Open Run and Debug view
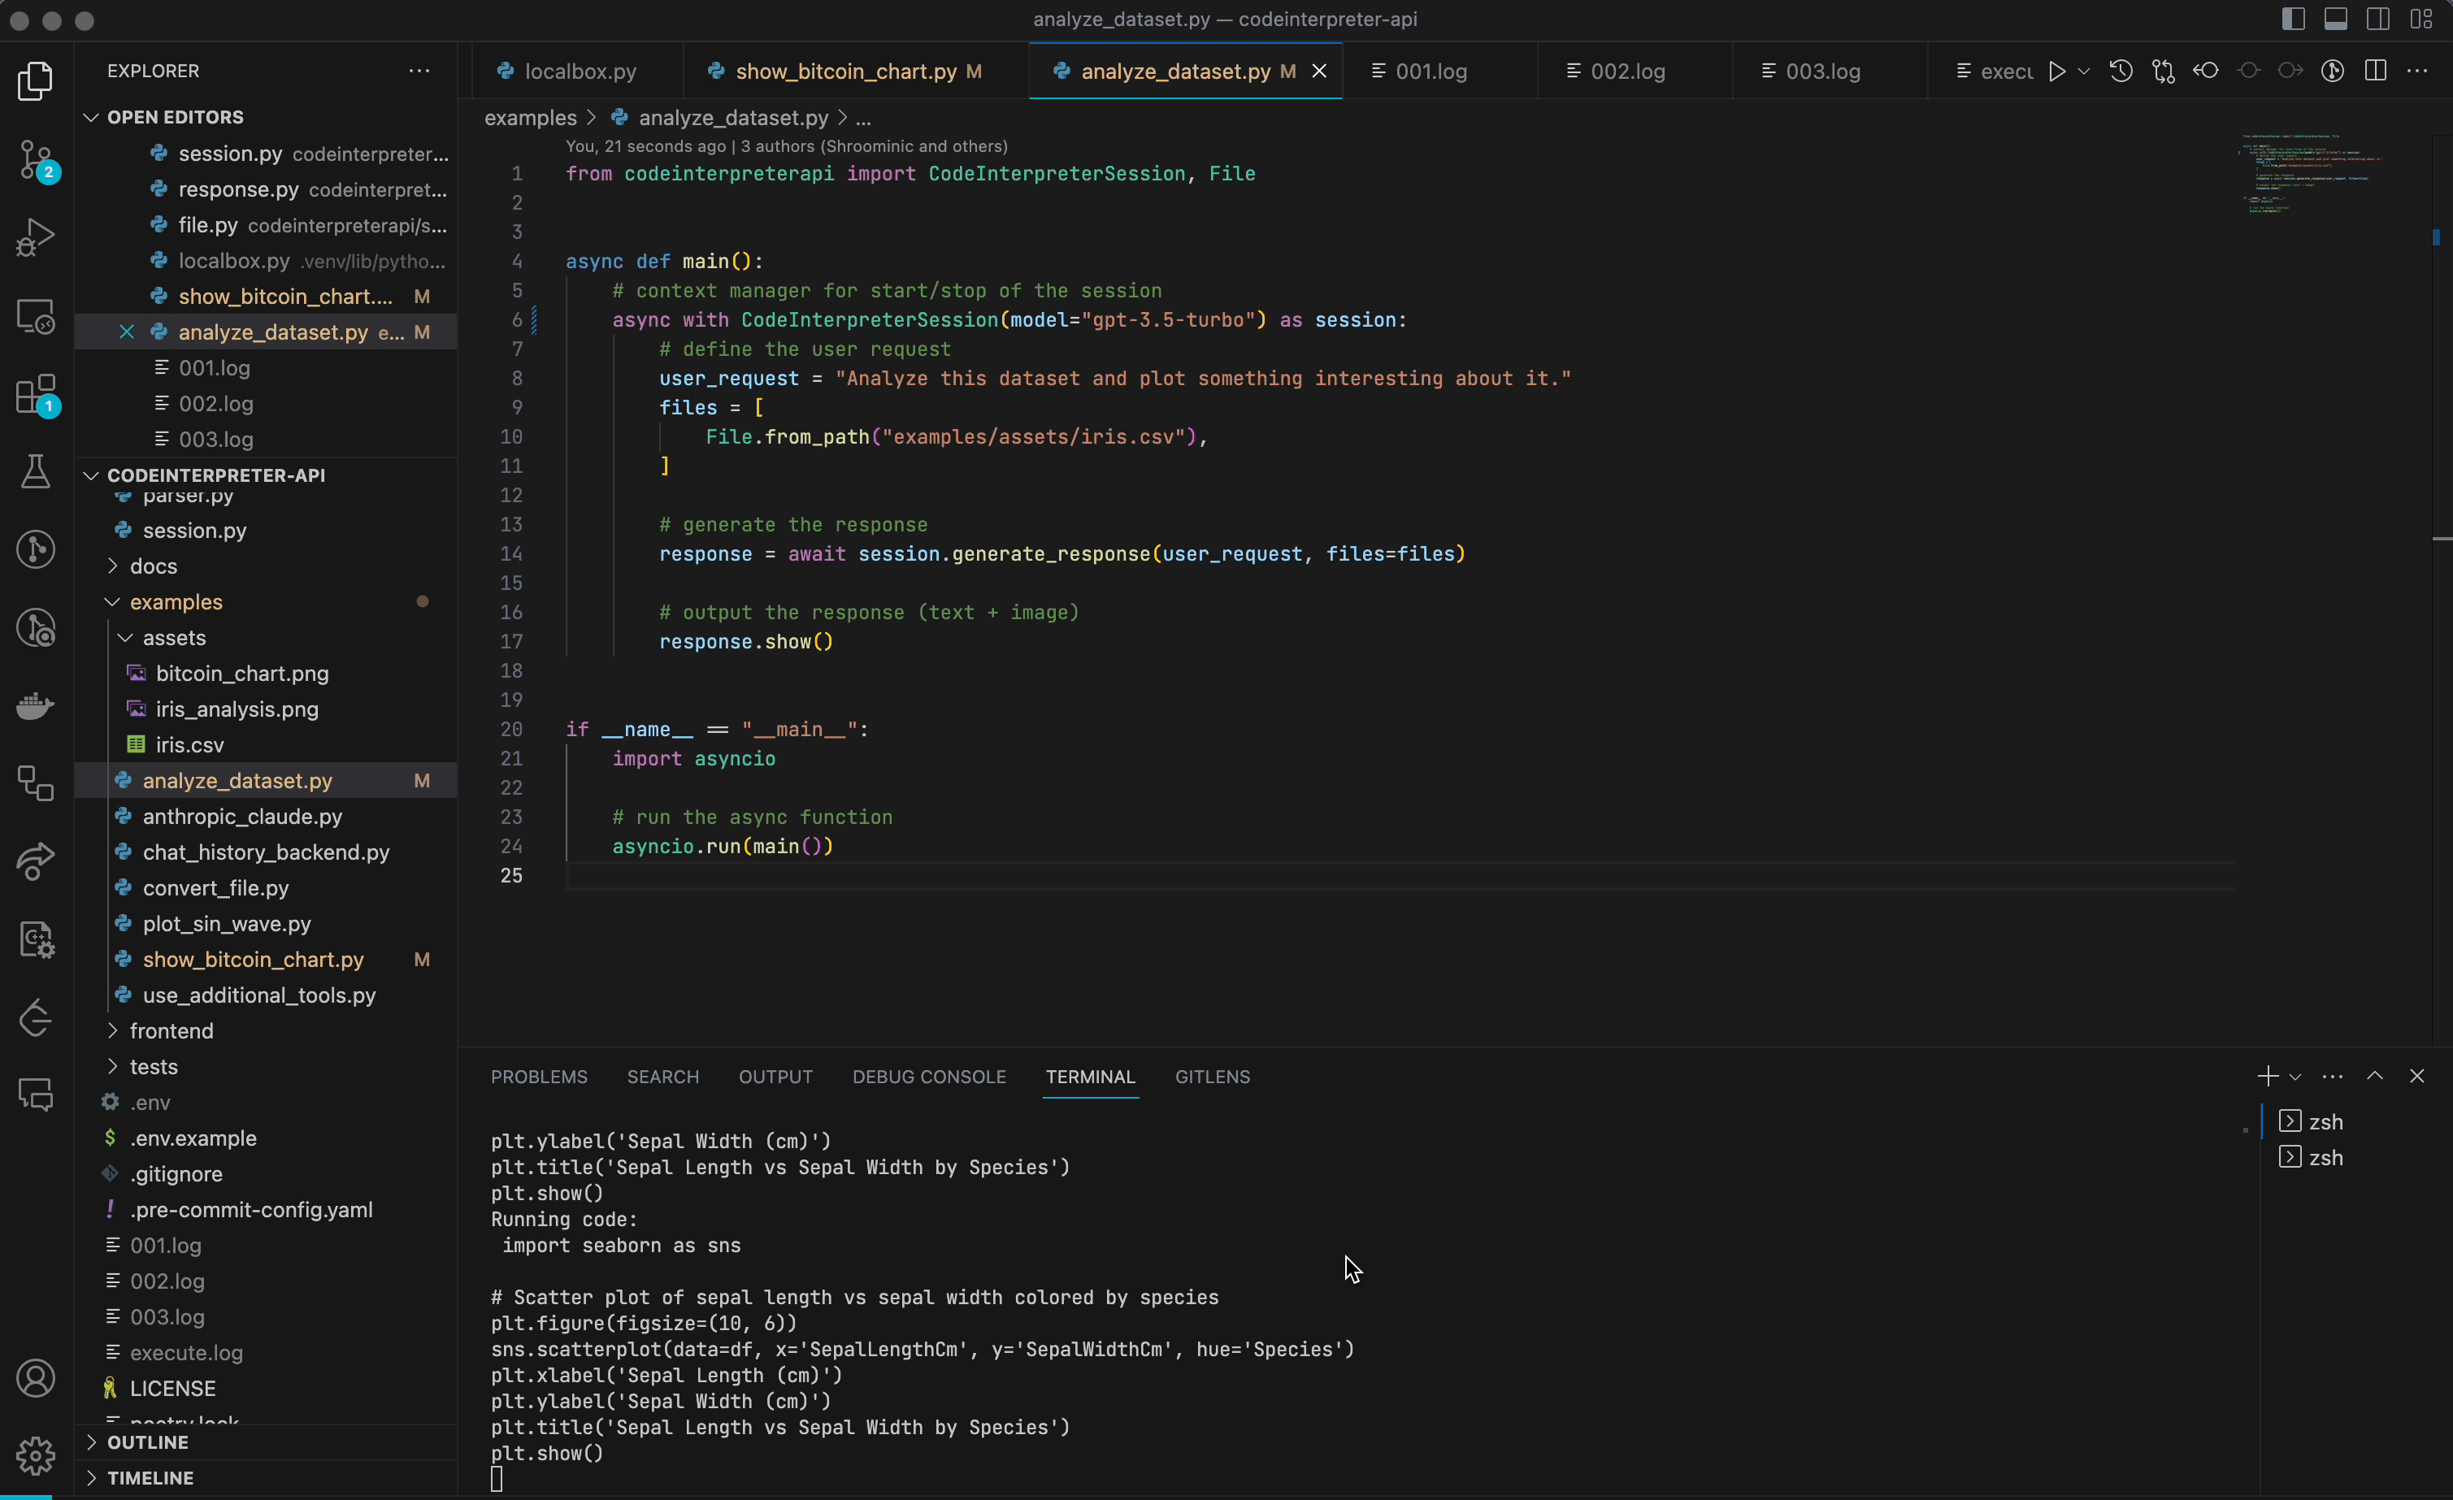 [x=36, y=238]
